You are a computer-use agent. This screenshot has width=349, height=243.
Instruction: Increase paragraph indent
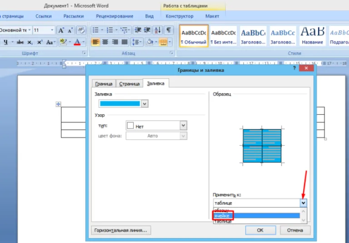(147, 30)
